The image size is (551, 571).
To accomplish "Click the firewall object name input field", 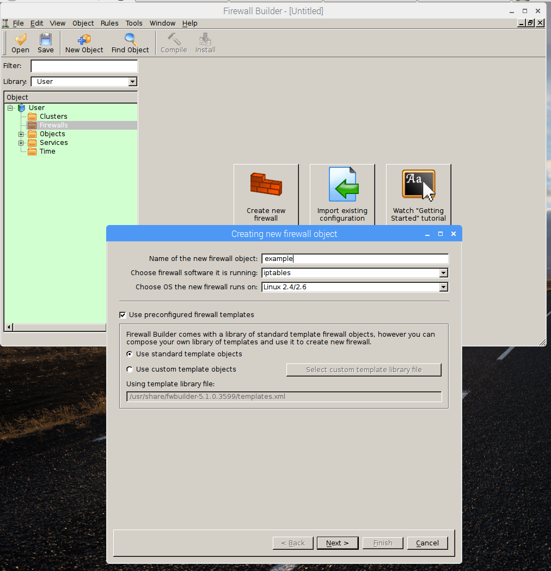I will pos(355,259).
